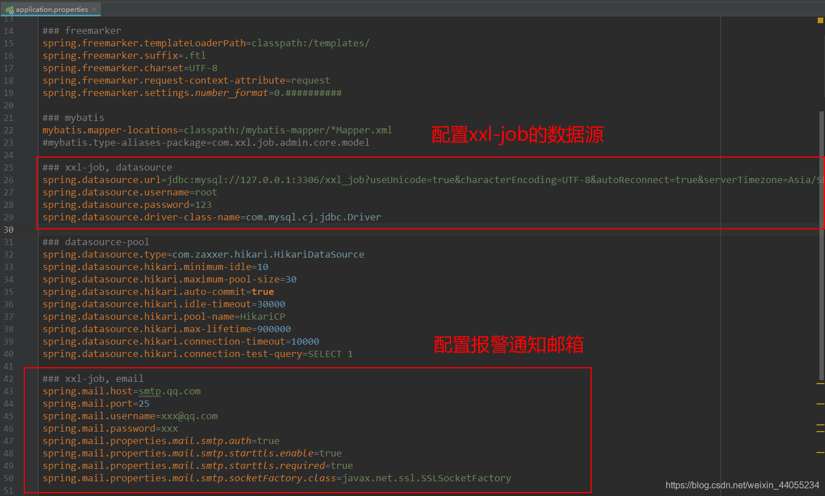Click the socketFactory.class SSLSocketFactory line

pos(277,478)
